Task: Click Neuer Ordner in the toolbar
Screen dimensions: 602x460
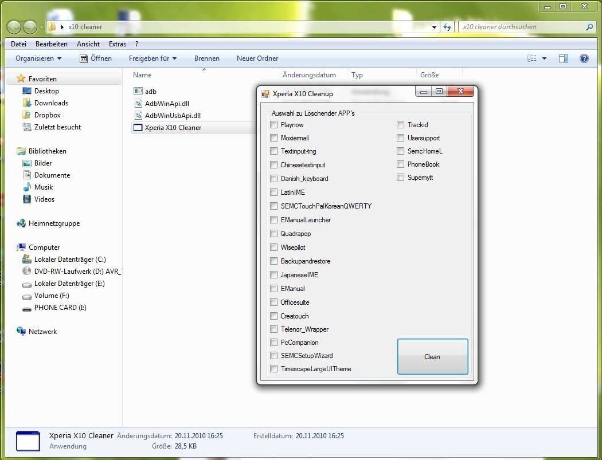Action: pyautogui.click(x=257, y=58)
